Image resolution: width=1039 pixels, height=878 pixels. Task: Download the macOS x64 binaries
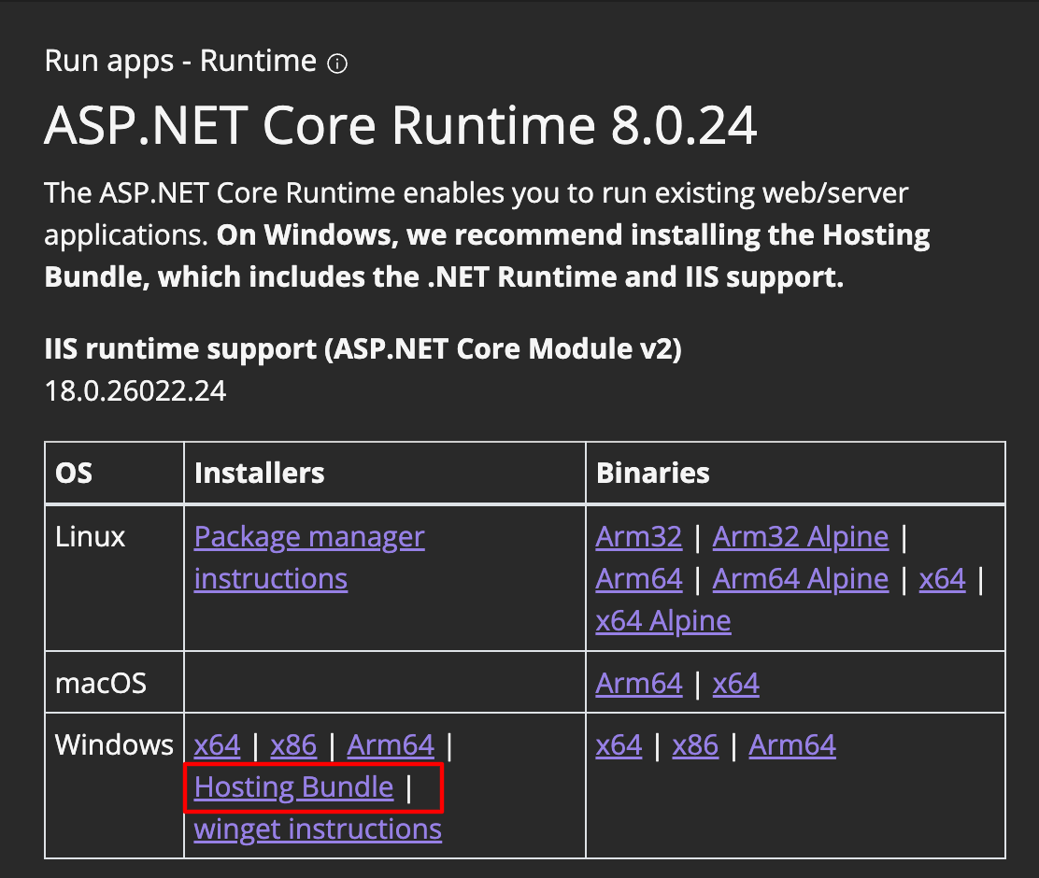735,683
